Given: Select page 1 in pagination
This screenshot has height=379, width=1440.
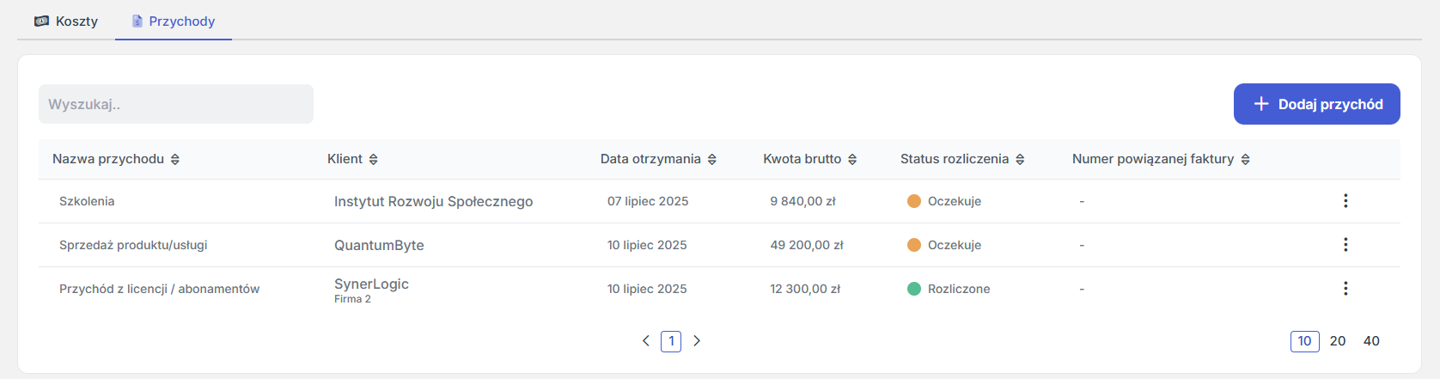Looking at the screenshot, I should (671, 341).
